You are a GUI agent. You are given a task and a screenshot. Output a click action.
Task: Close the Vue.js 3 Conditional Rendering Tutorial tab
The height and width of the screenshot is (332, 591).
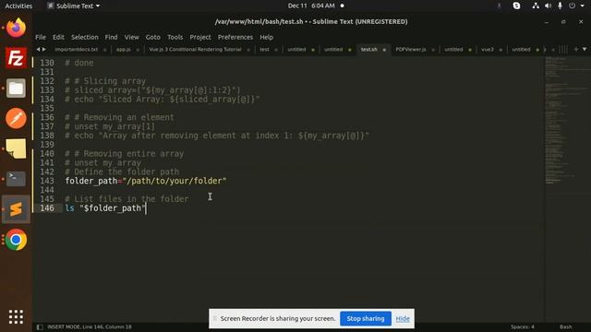coord(248,50)
